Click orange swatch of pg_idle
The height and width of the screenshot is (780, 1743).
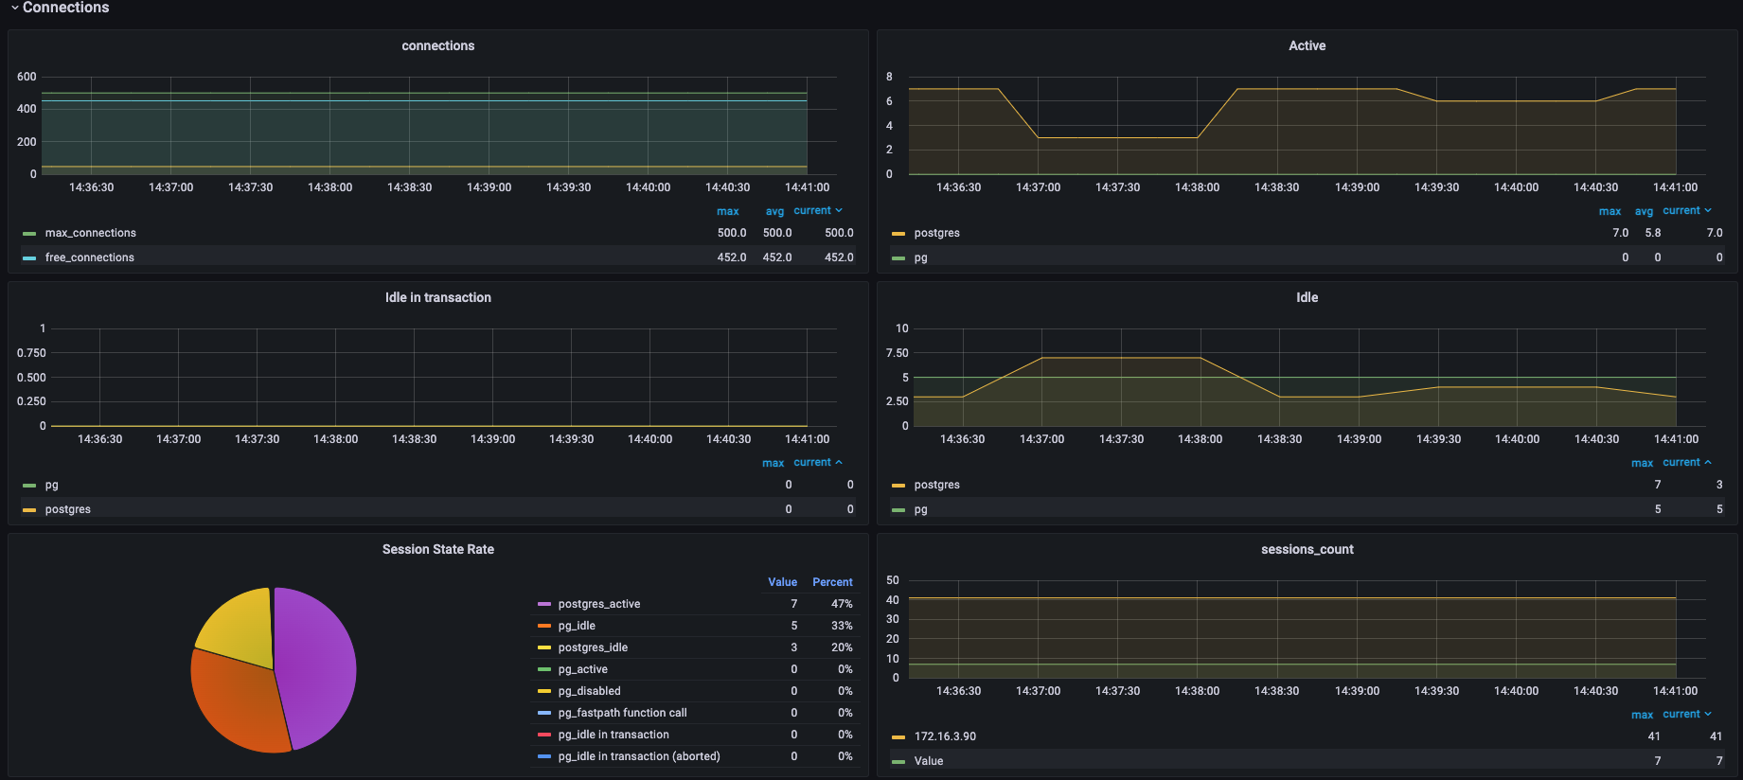(x=544, y=626)
